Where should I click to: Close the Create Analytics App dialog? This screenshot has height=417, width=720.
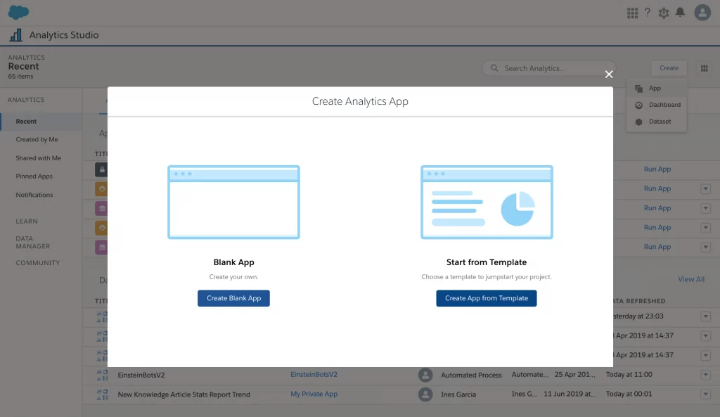(x=609, y=75)
